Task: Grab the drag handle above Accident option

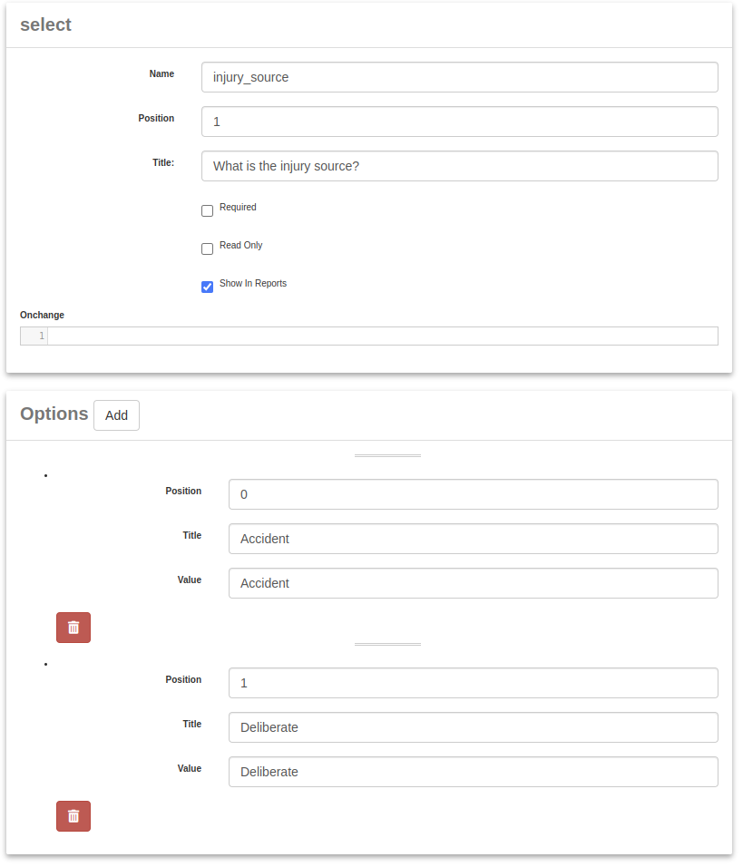Action: coord(387,455)
